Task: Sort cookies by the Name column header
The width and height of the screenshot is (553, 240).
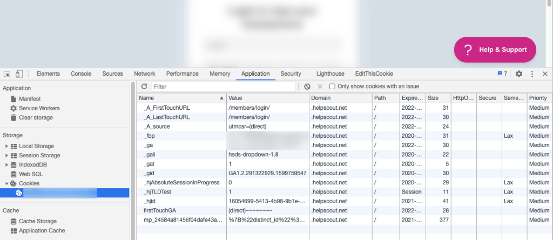Action: (x=178, y=98)
